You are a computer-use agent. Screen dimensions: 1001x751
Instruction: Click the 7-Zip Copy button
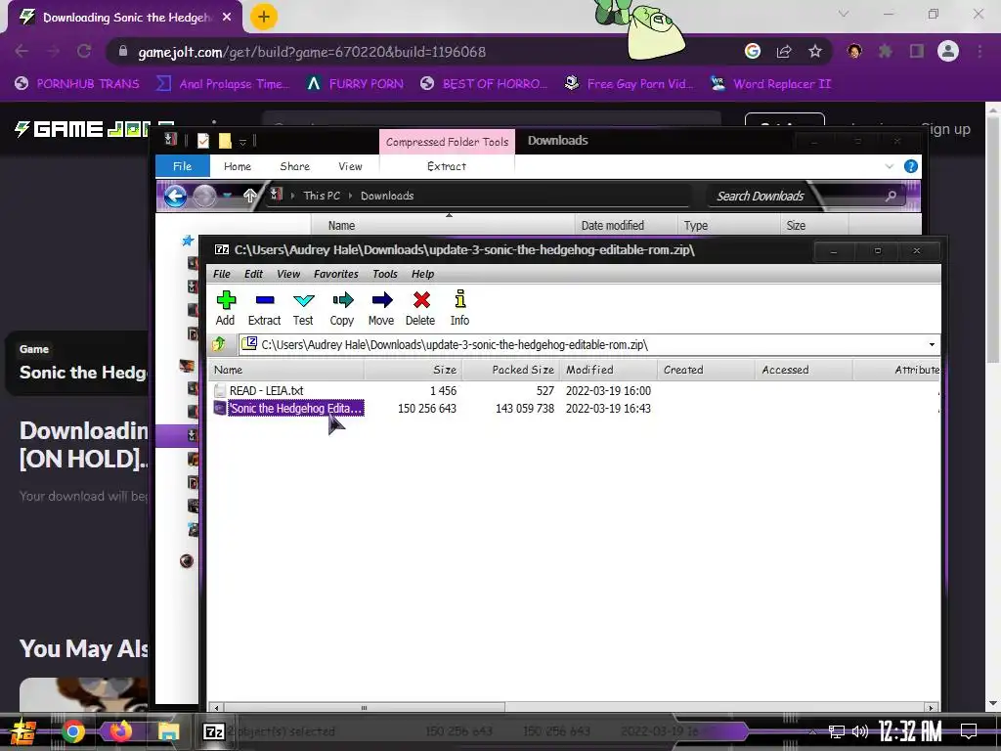pos(342,308)
